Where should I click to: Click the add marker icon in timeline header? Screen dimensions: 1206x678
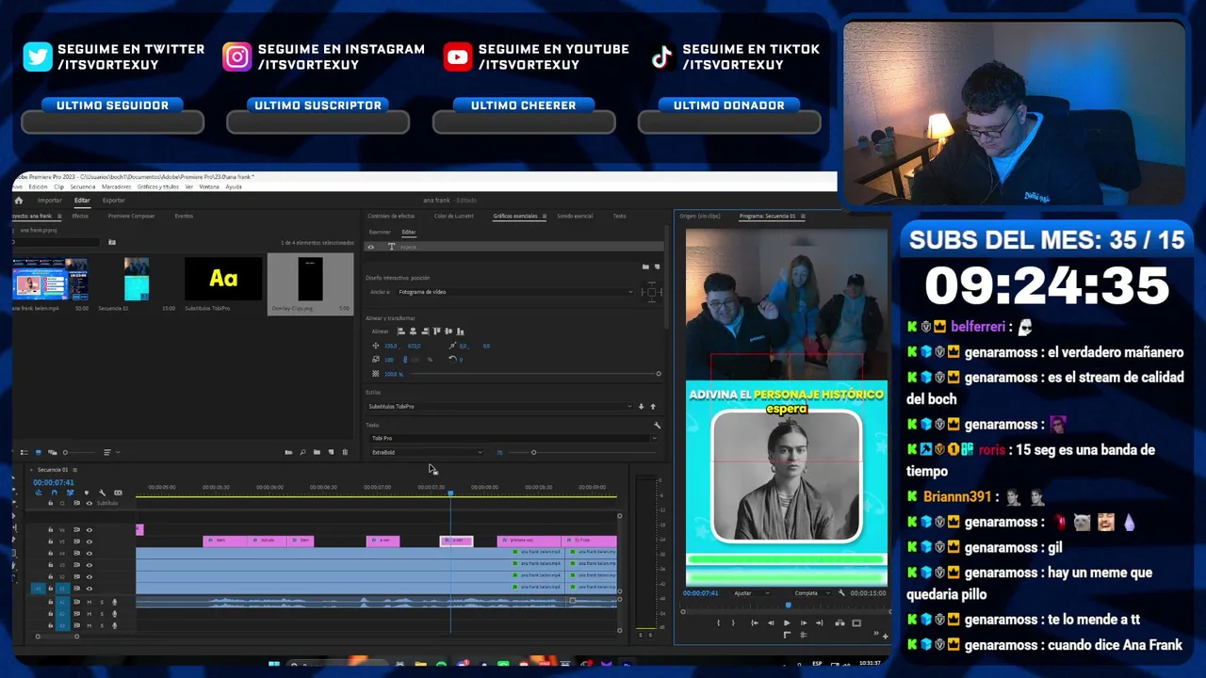pyautogui.click(x=87, y=492)
